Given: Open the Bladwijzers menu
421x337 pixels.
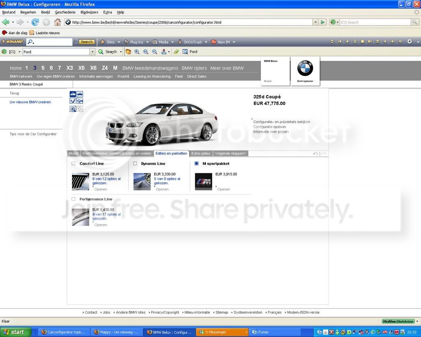Looking at the screenshot, I should pyautogui.click(x=89, y=12).
